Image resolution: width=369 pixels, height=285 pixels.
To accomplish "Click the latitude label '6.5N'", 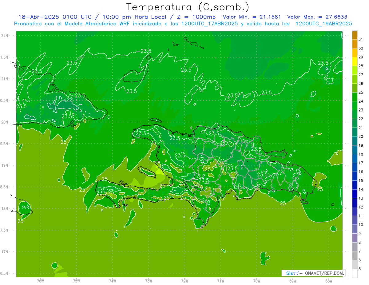I will pyautogui.click(x=5, y=273).
